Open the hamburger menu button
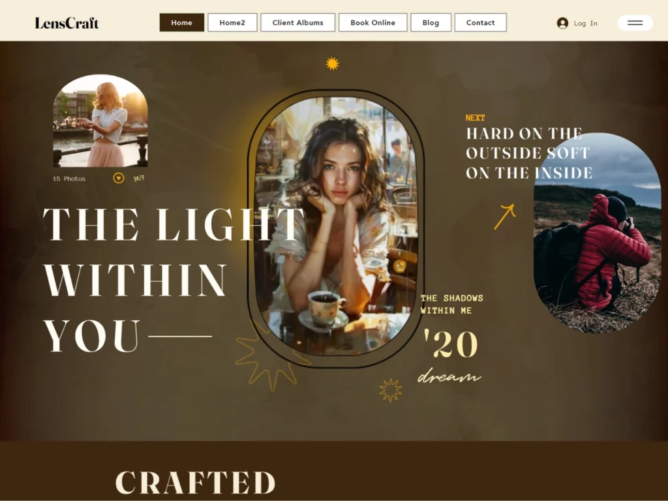The image size is (668, 501). pyautogui.click(x=635, y=23)
